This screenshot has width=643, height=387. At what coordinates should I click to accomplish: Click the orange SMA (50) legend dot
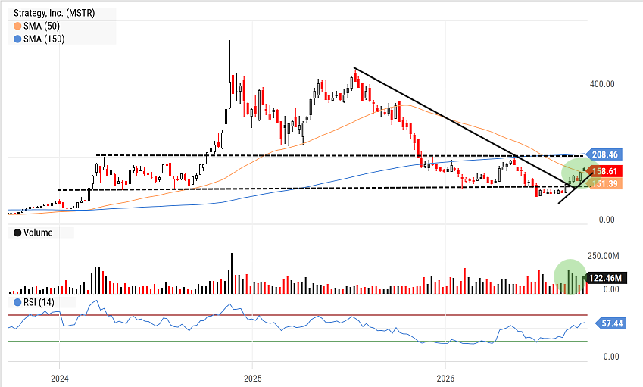click(17, 27)
